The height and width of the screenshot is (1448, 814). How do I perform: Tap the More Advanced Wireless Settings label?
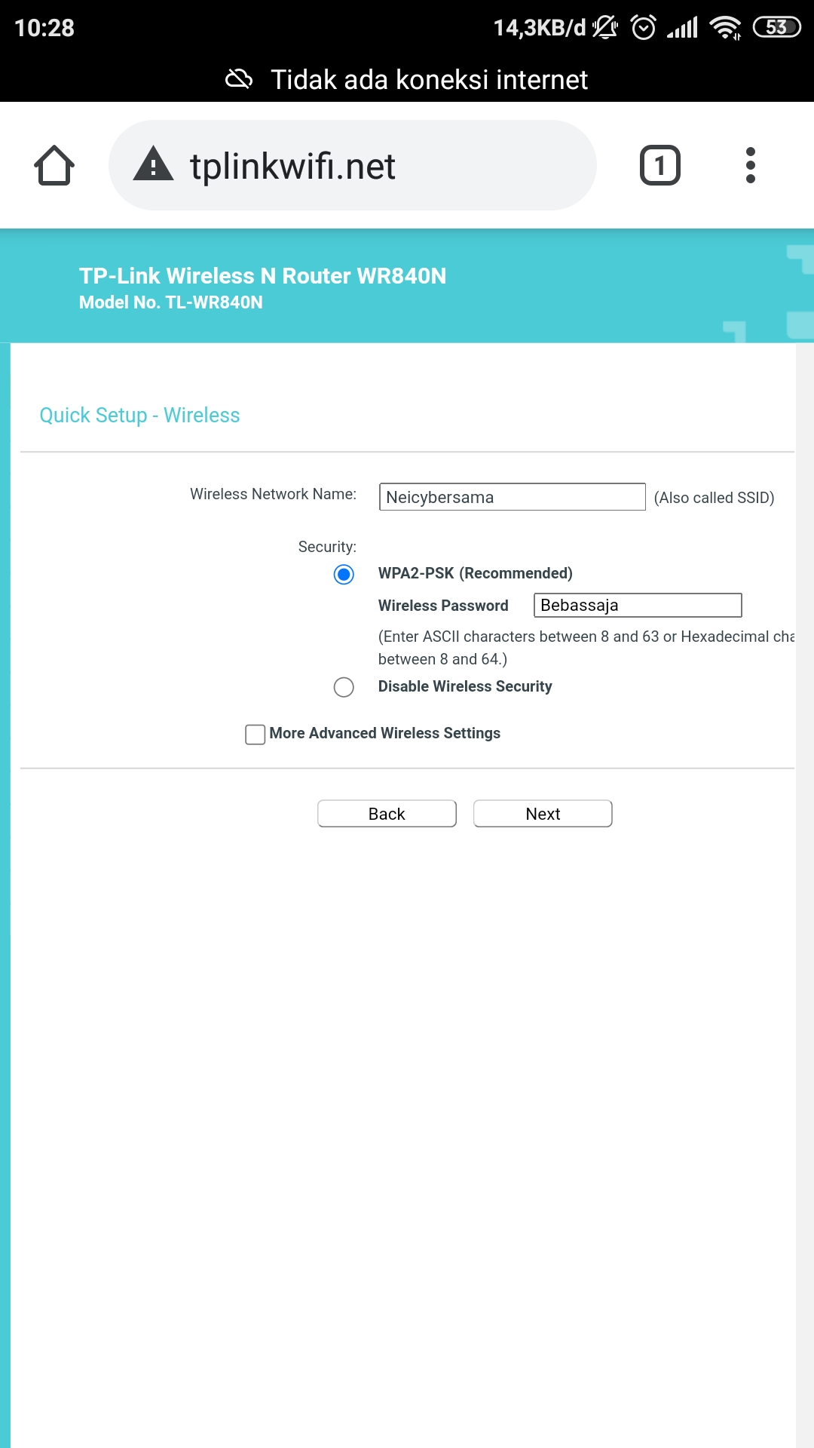tap(385, 733)
